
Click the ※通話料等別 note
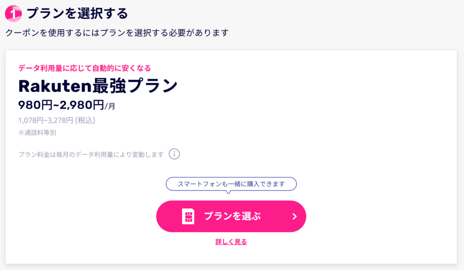click(37, 133)
